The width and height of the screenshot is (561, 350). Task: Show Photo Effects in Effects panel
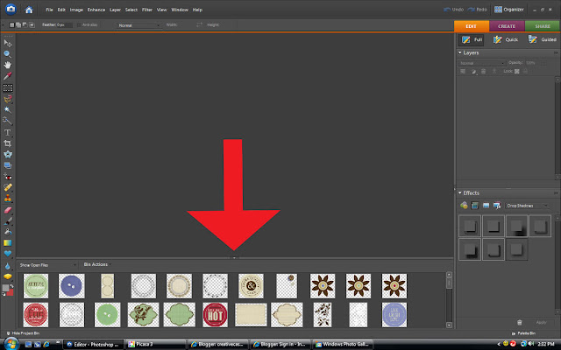tap(486, 206)
